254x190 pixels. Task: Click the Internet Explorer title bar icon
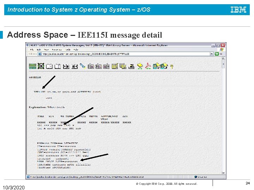click(28, 45)
